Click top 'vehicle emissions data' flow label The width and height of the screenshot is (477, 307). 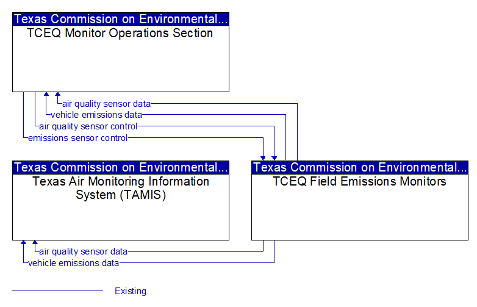pyautogui.click(x=96, y=115)
